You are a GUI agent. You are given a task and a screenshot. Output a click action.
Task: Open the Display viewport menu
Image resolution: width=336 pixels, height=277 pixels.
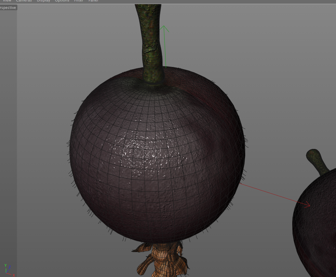(x=43, y=1)
